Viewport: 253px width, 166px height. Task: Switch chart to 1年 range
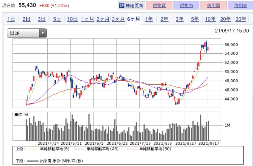click(x=149, y=19)
